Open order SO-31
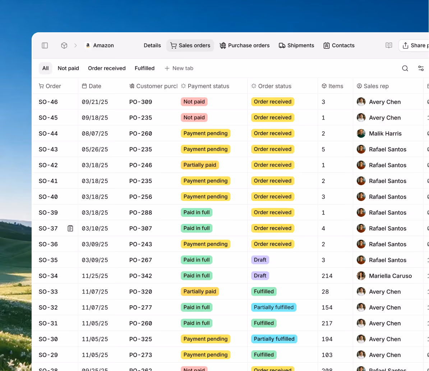This screenshot has width=429, height=371. [48, 324]
